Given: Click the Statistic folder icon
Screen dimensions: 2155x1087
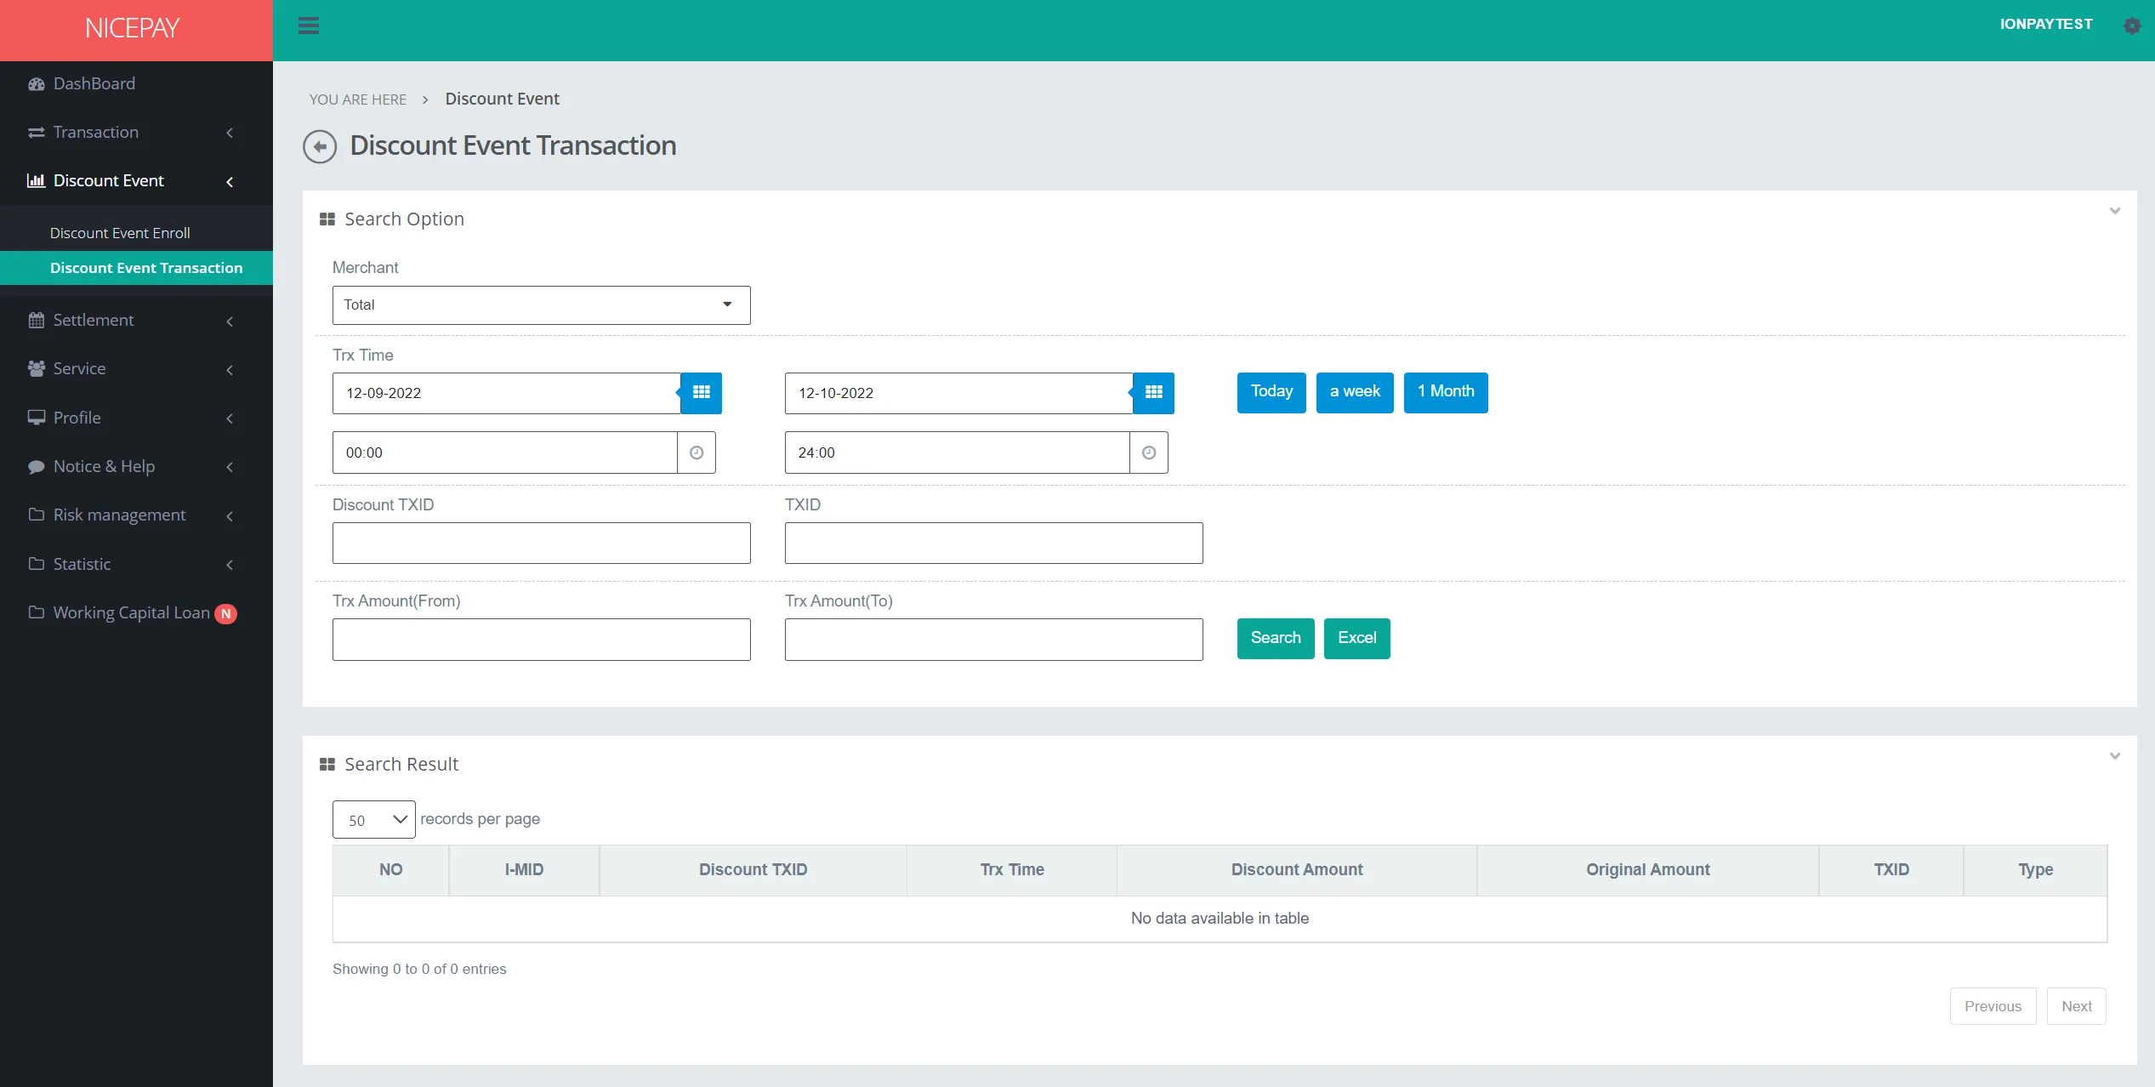Looking at the screenshot, I should [x=36, y=564].
